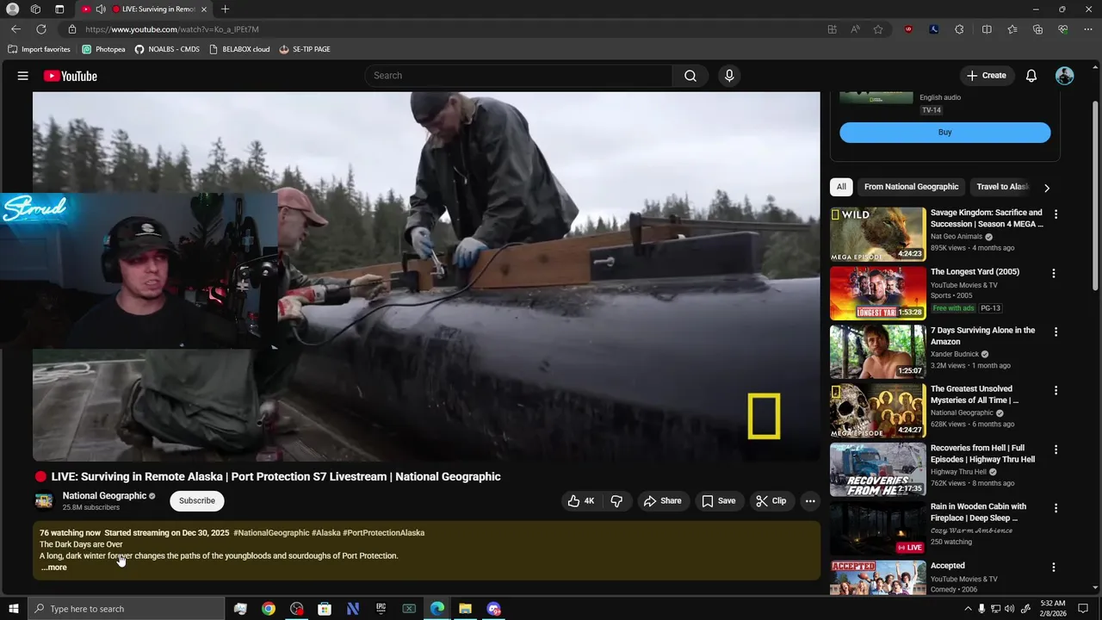Open Recoveries from Hell thumbnail
The height and width of the screenshot is (620, 1102).
pyautogui.click(x=877, y=469)
